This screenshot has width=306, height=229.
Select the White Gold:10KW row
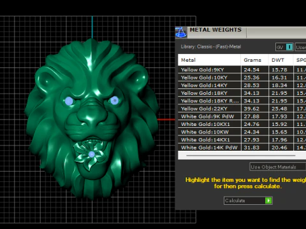[242, 132]
